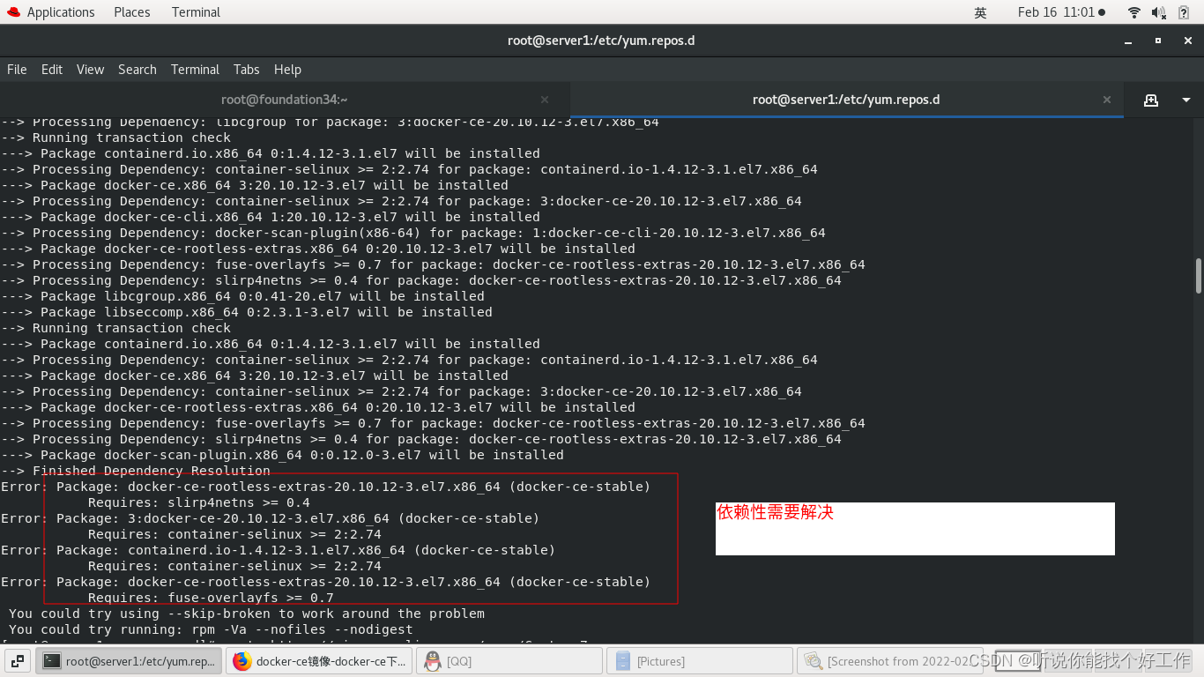Open the Firefox docker-ce taskbar item
Viewport: 1204px width, 677px height.
tap(319, 661)
